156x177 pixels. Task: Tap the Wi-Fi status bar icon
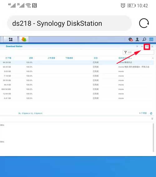pos(28,5)
